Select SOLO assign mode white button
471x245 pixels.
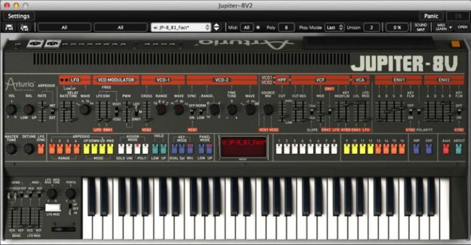[121, 148]
